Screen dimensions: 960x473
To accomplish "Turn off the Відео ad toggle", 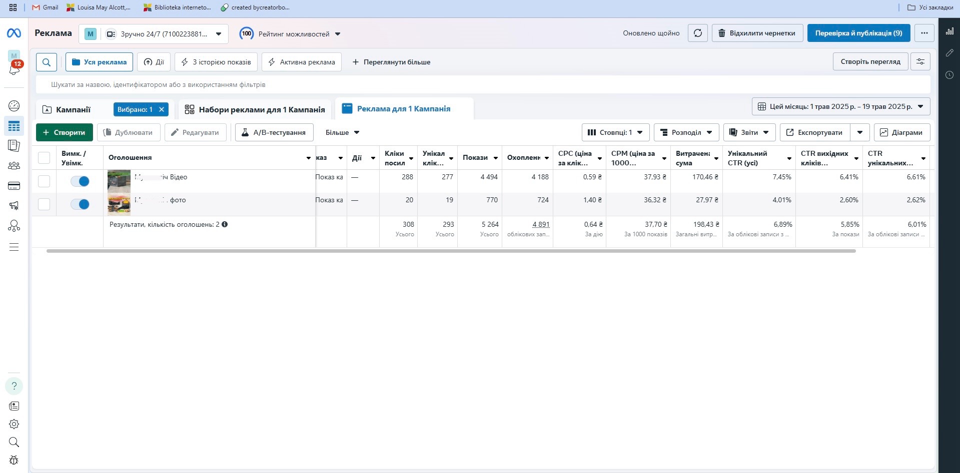I will (x=80, y=181).
